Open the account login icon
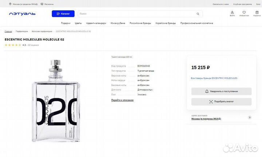This screenshot has width=262, height=157. [x=232, y=12]
